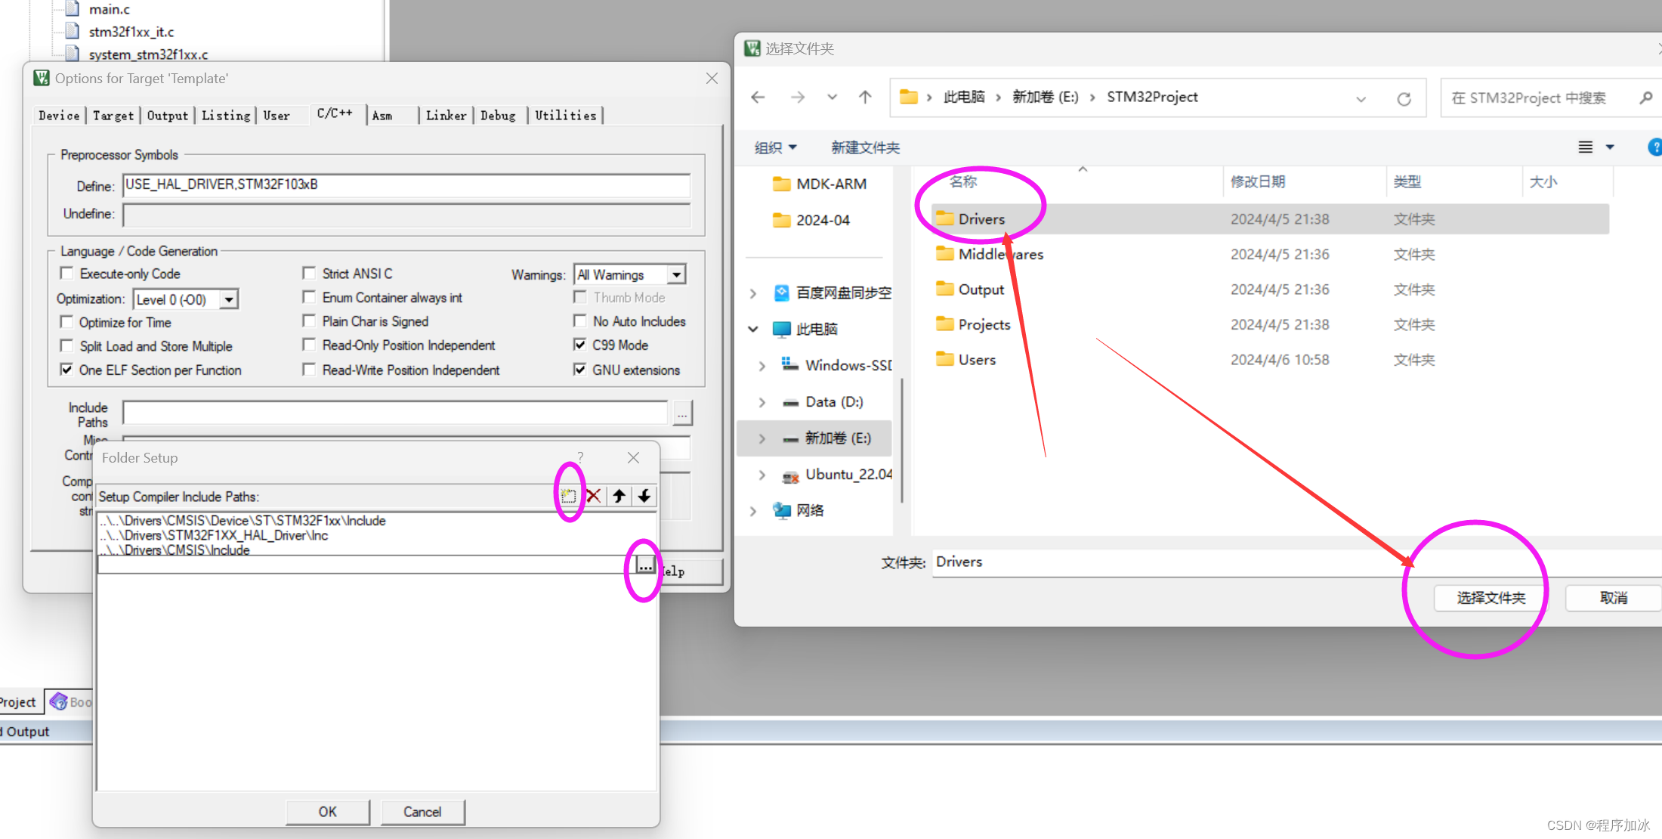Screen dimensions: 1662x839
Task: Click browse button beside include path entry
Action: tap(644, 565)
